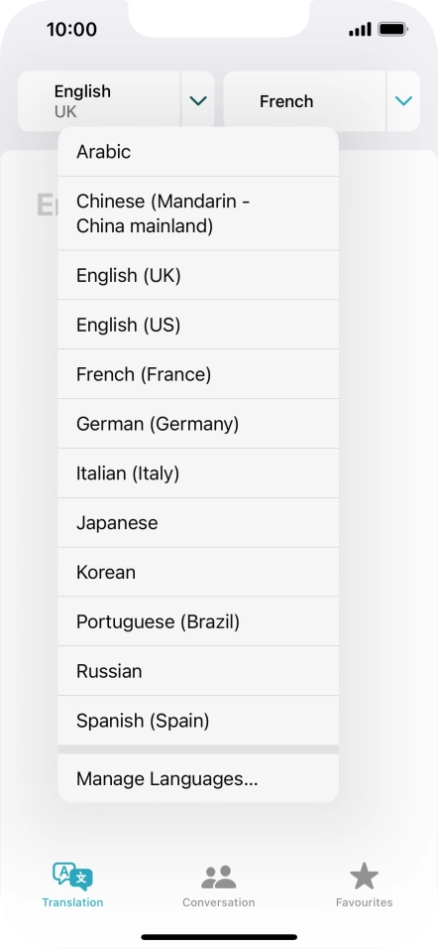Select Japanese from the language list
Screen dimensions: 438x949
pyautogui.click(x=198, y=523)
